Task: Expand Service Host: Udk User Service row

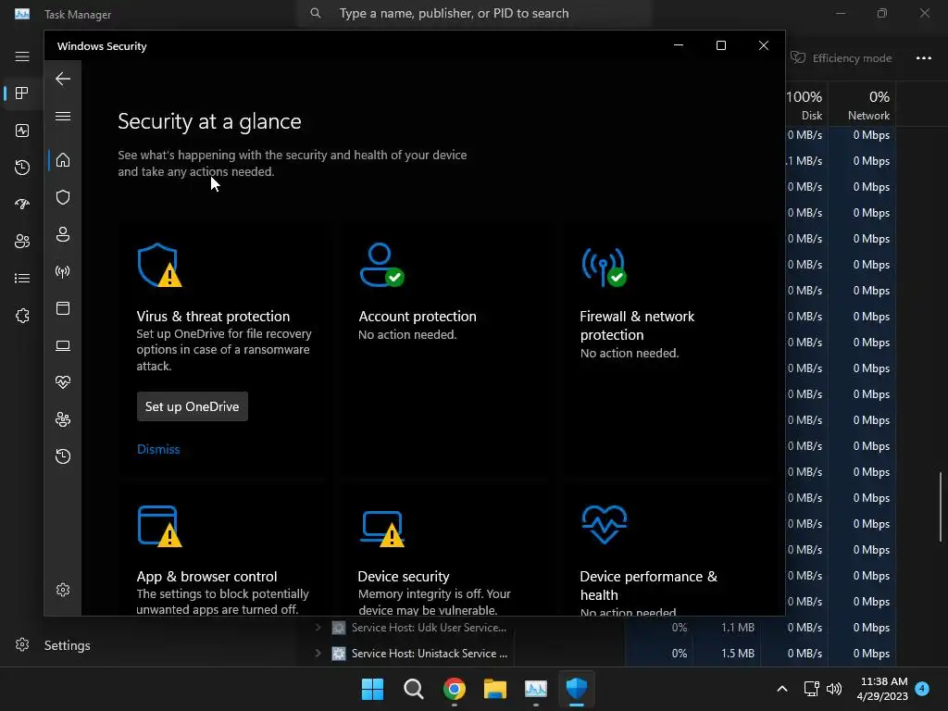Action: [x=318, y=628]
